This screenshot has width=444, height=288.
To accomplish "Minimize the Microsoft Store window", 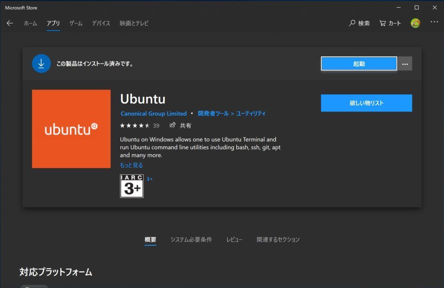I will (x=398, y=8).
